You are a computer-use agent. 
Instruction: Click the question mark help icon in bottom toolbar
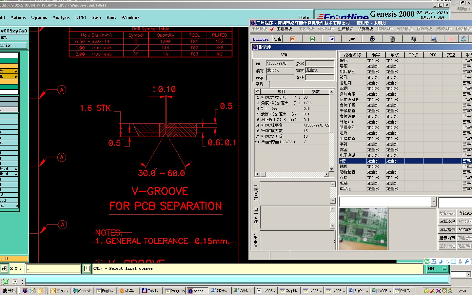15,282
